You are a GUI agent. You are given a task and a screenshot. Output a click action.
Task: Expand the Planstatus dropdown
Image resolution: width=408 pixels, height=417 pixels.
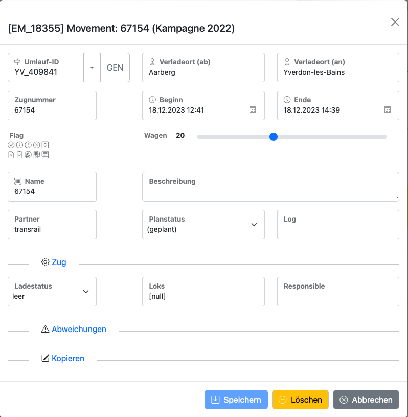click(x=254, y=225)
